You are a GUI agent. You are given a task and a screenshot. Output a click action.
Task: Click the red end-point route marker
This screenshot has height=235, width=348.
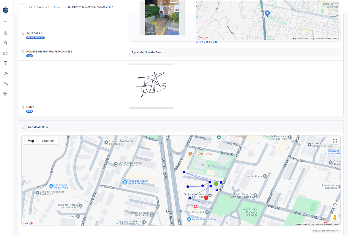206,198
